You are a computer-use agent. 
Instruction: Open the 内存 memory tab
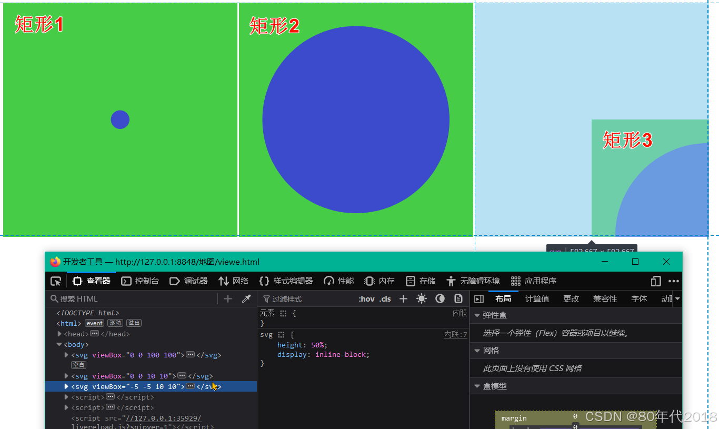click(x=380, y=281)
